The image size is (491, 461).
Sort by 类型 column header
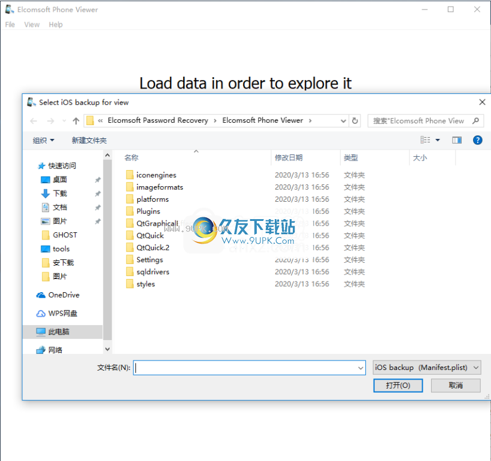pyautogui.click(x=351, y=158)
